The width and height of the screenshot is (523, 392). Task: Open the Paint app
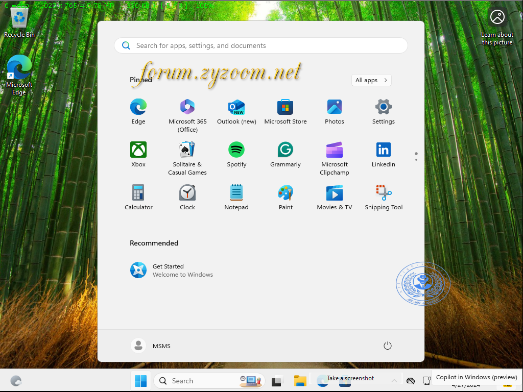pos(286,198)
